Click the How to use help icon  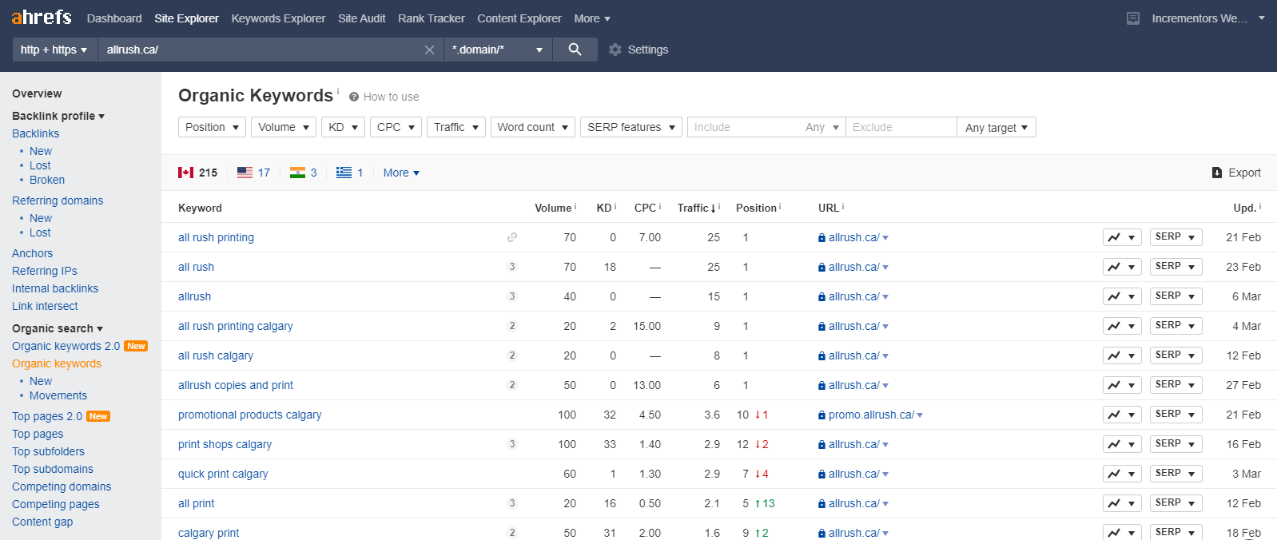(354, 97)
